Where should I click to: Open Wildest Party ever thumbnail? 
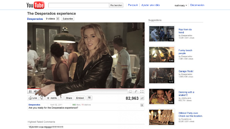coord(162,117)
